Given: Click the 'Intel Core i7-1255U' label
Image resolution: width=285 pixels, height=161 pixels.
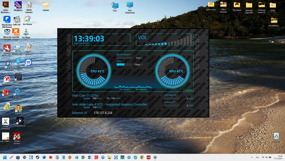Looking at the screenshot, I should click(x=85, y=95).
